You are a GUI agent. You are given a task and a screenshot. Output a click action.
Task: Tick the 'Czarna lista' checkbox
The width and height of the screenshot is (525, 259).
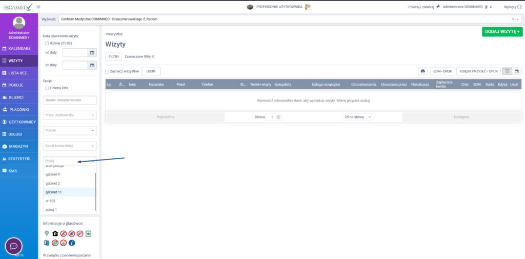47,88
